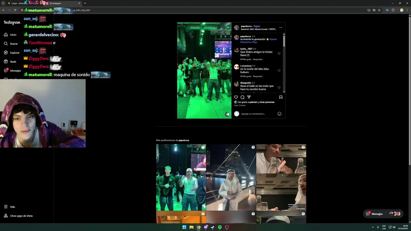Screen dimensions: 411x231
Task: Go back in browser
Action: point(4,10)
